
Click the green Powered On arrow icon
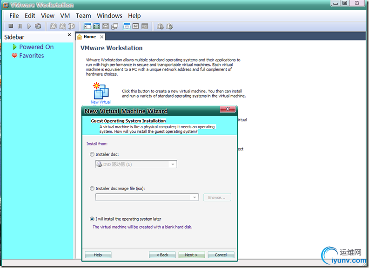pyautogui.click(x=14, y=47)
